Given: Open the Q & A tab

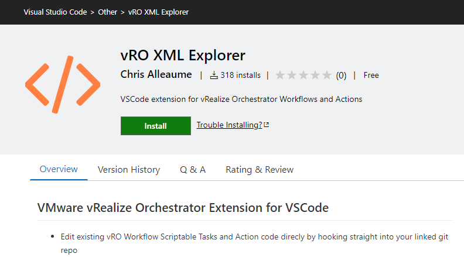Looking at the screenshot, I should 193,170.
